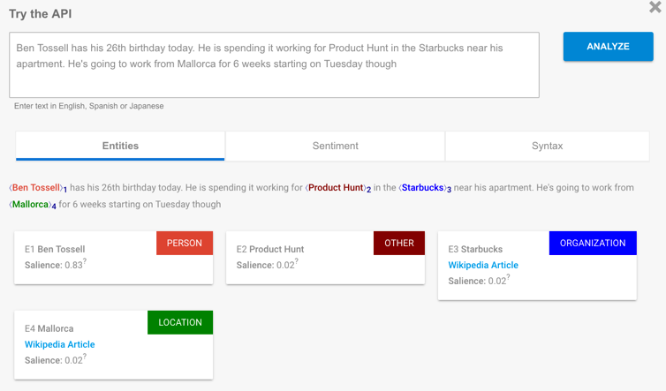Screen dimensions: 666x391
Task: Open Starbucks Wikipedia Article link
Action: pyautogui.click(x=483, y=266)
